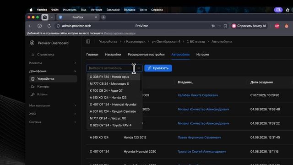Screen dimensions: 293x165
Task: Open the tab counter button
Action: coord(45,17)
